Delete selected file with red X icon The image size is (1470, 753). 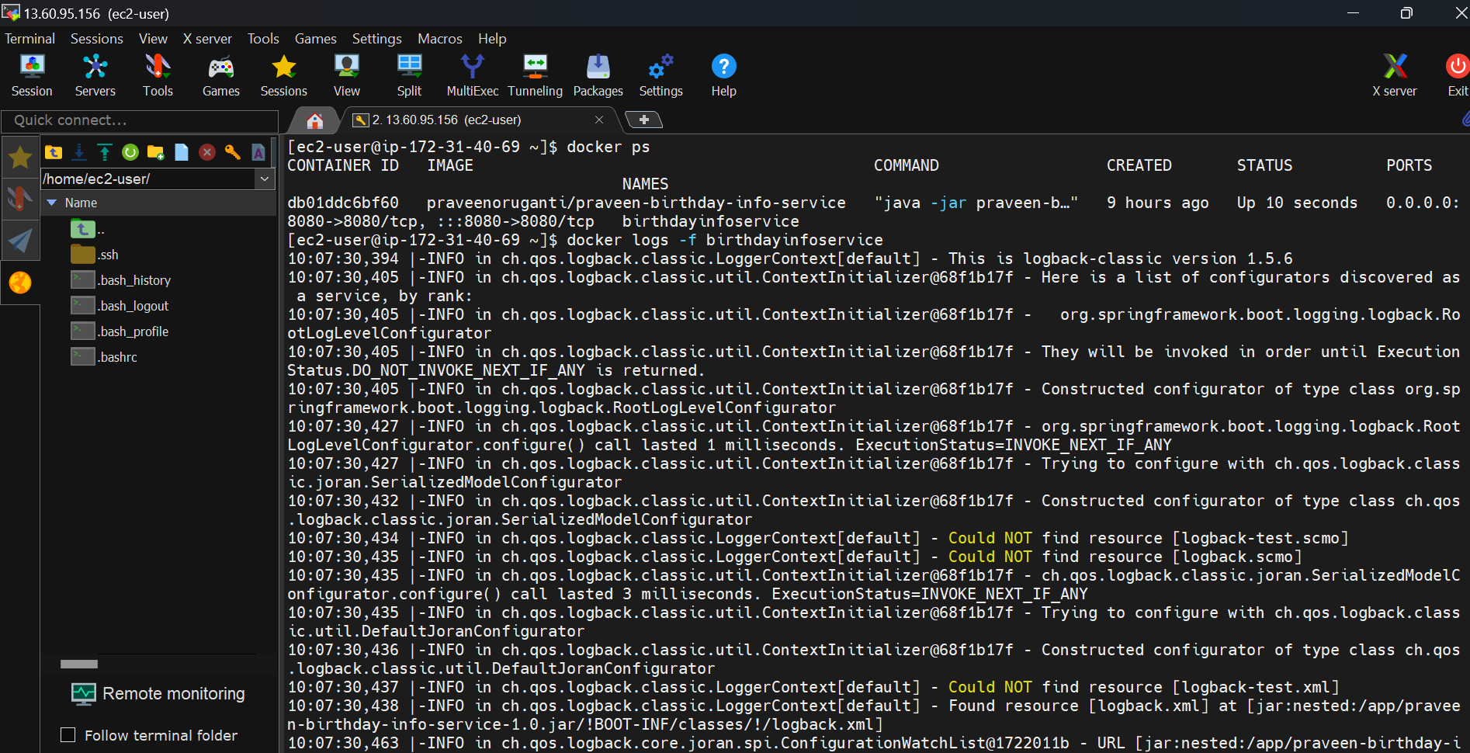coord(207,152)
